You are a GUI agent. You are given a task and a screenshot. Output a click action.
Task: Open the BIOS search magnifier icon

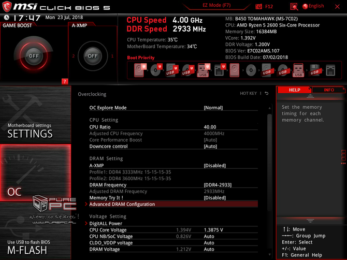click(x=294, y=7)
